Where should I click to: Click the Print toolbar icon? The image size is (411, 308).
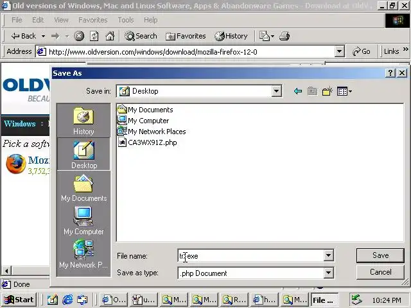pyautogui.click(x=284, y=36)
